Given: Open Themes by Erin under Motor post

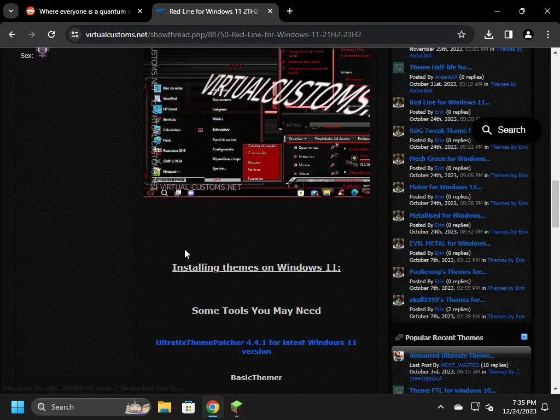Looking at the screenshot, I should click(x=509, y=203).
